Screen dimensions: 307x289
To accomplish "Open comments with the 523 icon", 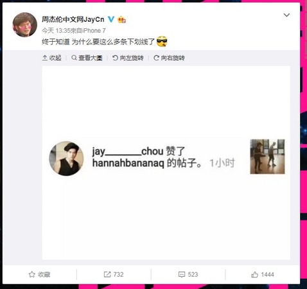I will [x=188, y=274].
